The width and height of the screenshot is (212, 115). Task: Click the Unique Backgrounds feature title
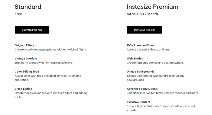coord(140,71)
